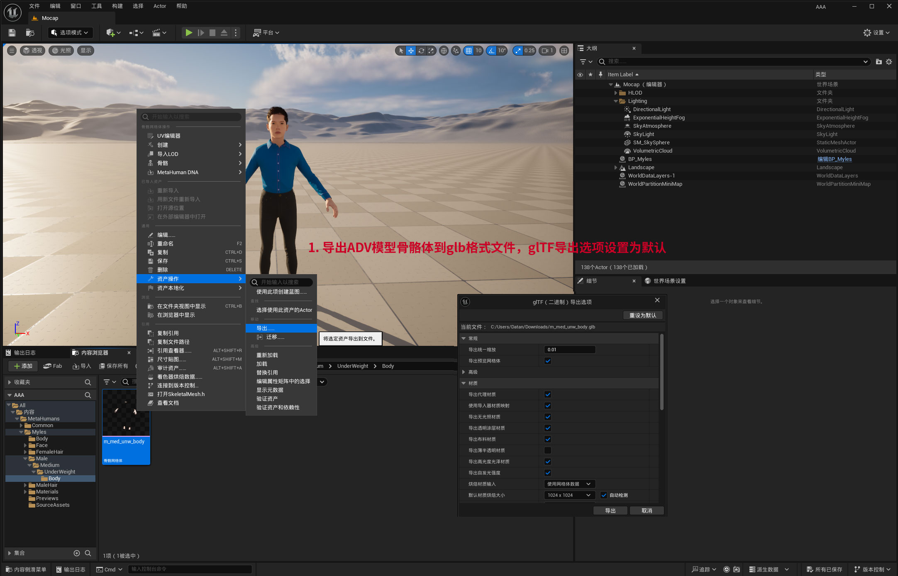The width and height of the screenshot is (898, 576).
Task: Click the 重设为默认 button
Action: tap(642, 315)
